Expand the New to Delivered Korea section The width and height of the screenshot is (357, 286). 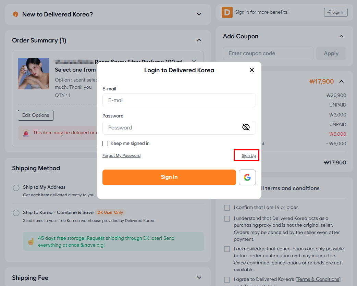point(199,14)
